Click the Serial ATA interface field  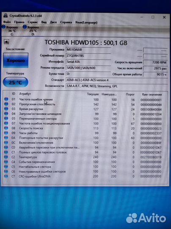[x=88, y=62]
